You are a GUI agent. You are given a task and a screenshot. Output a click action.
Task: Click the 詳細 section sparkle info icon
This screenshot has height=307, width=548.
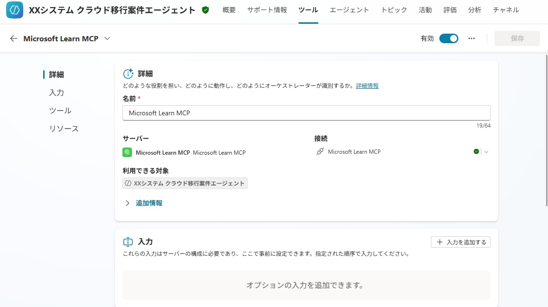[x=128, y=74]
